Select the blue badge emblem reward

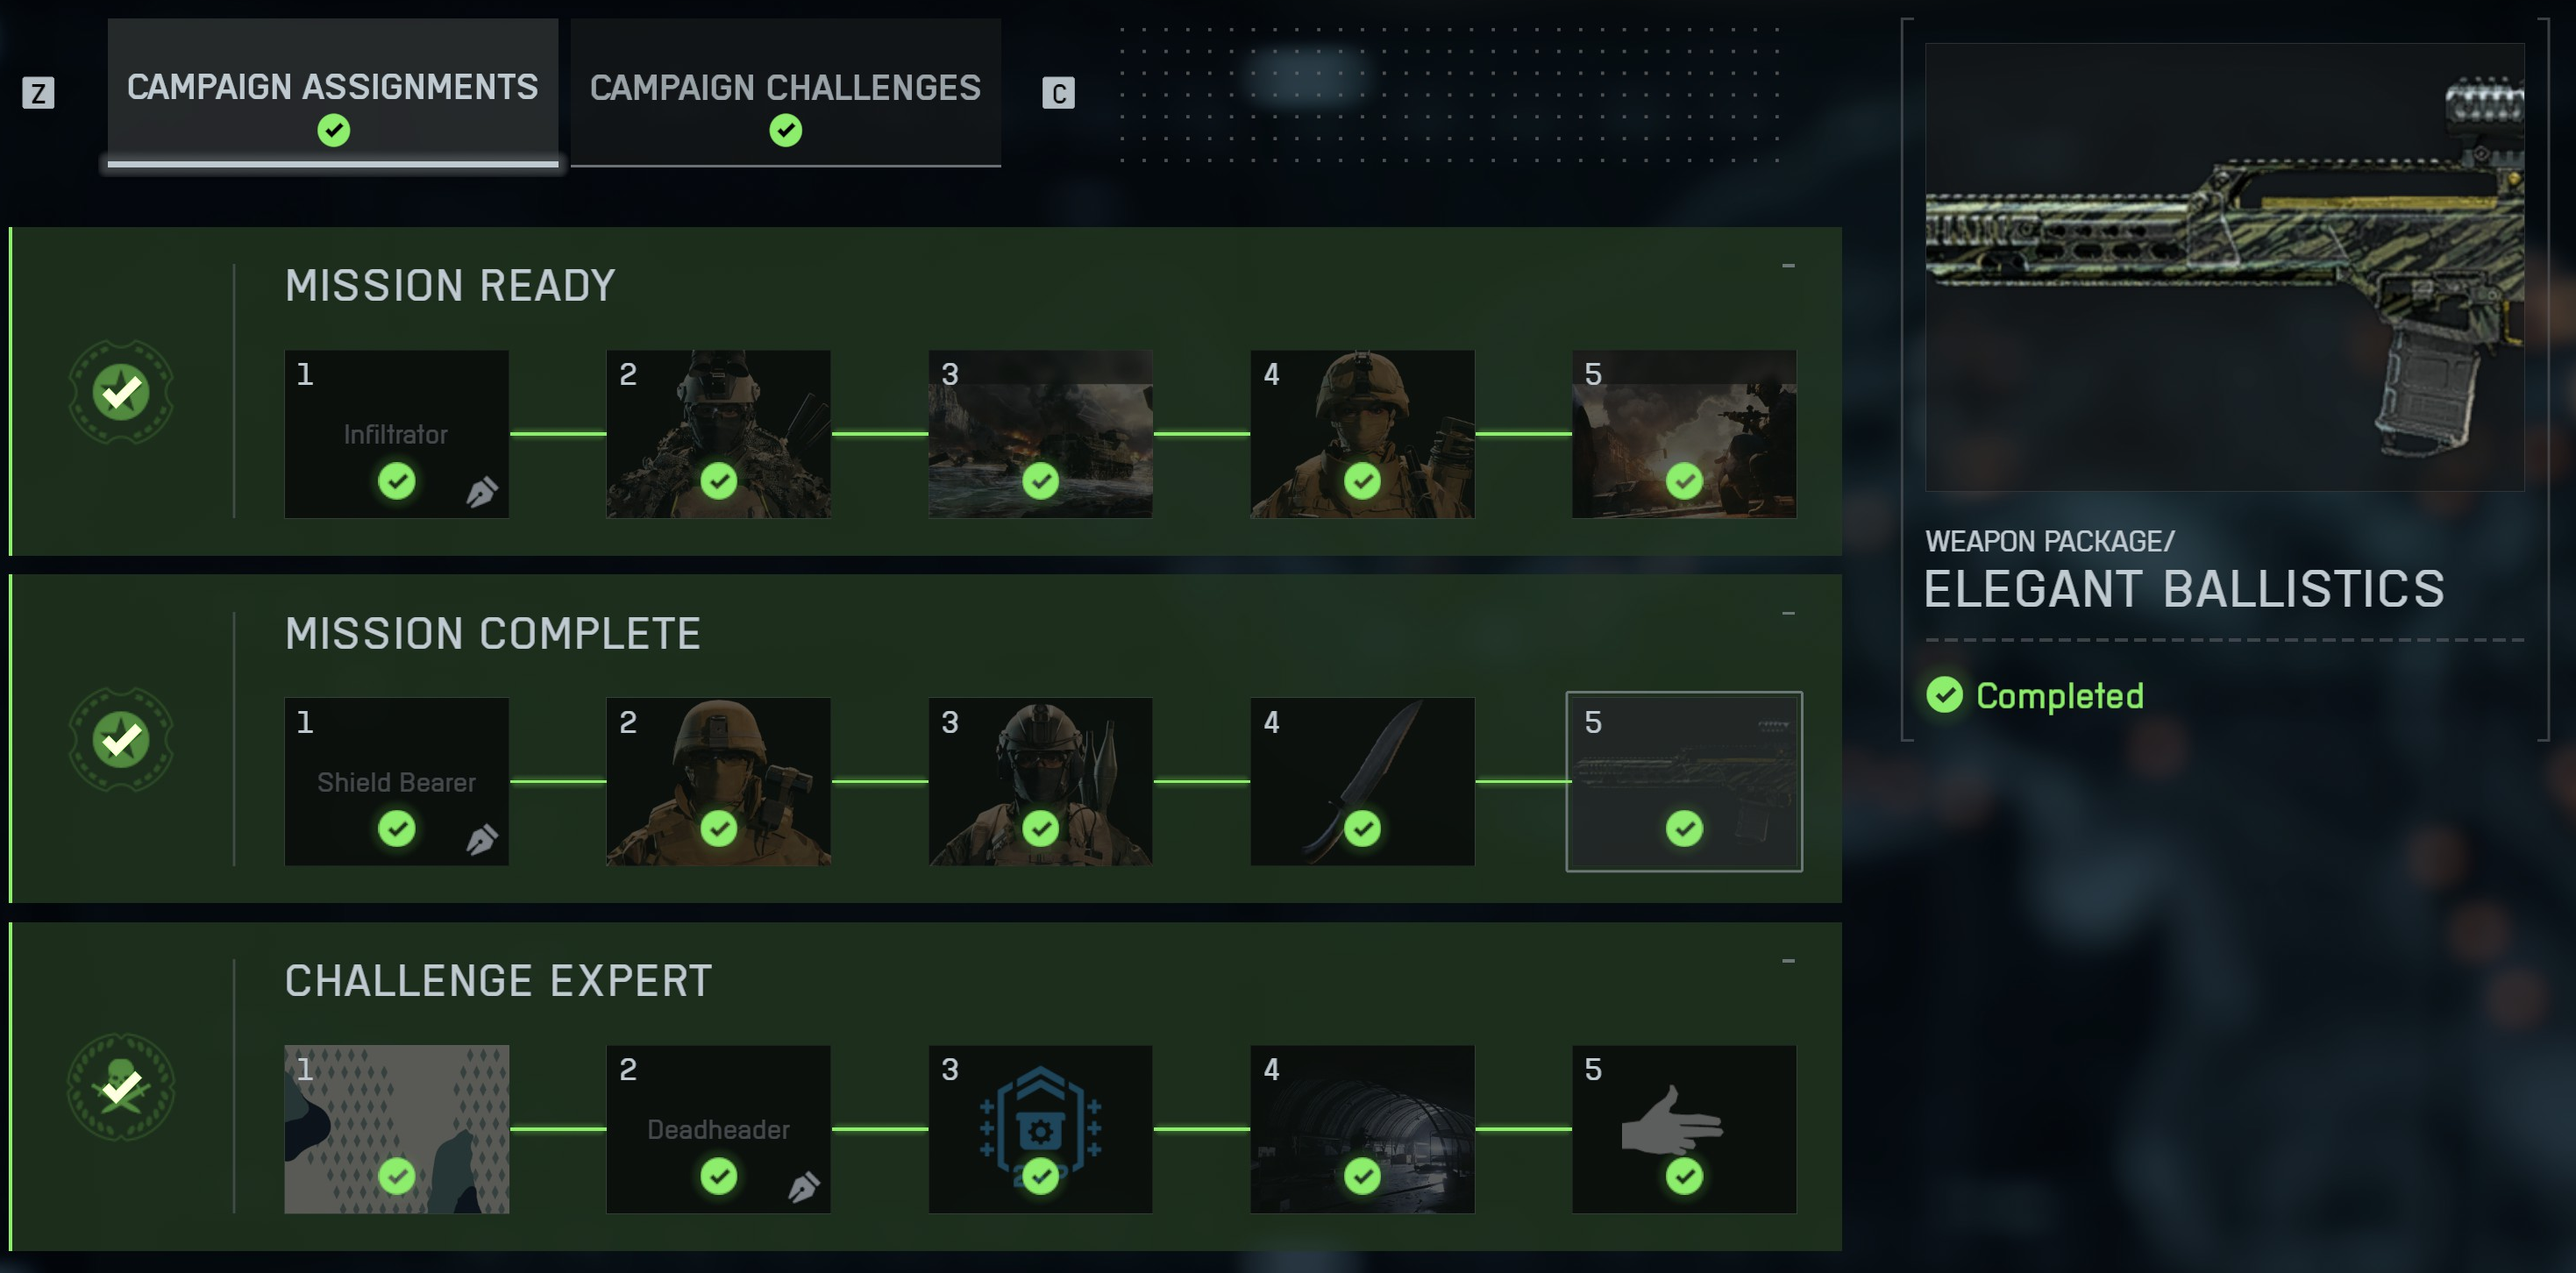coord(1040,1130)
